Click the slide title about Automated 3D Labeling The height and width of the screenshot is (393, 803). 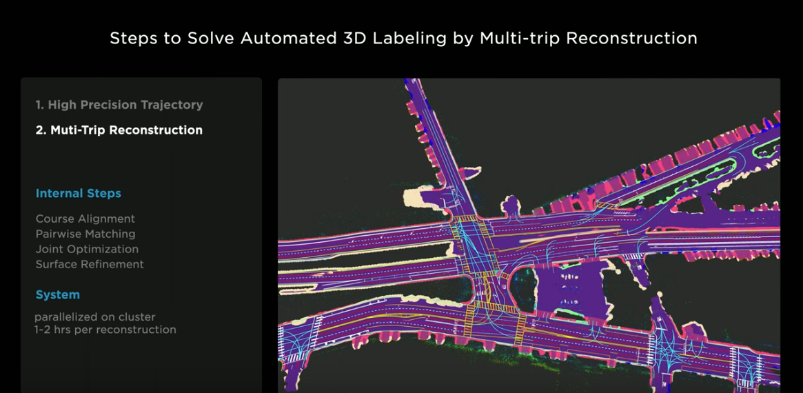[403, 39]
